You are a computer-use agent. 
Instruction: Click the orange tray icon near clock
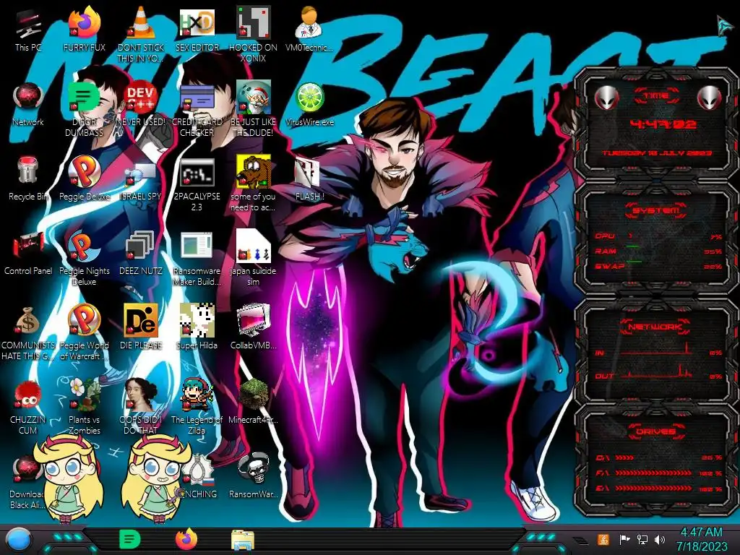click(x=603, y=539)
